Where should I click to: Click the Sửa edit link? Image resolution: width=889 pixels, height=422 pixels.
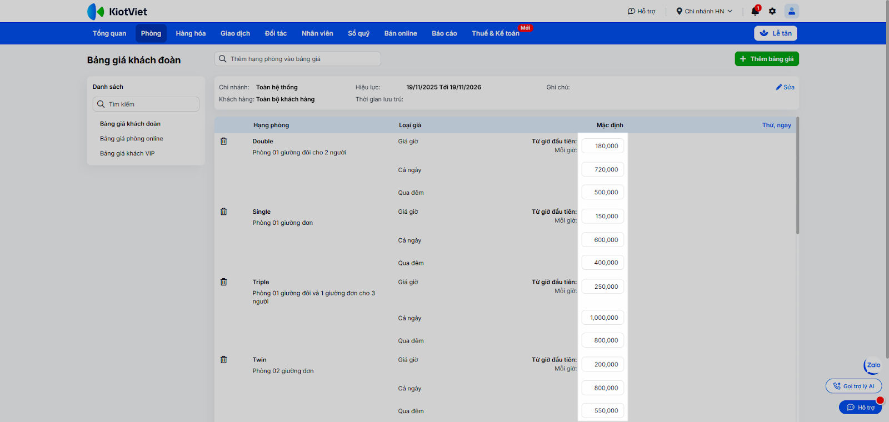click(x=785, y=87)
